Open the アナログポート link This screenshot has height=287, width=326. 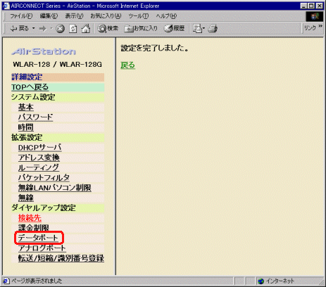pos(42,248)
